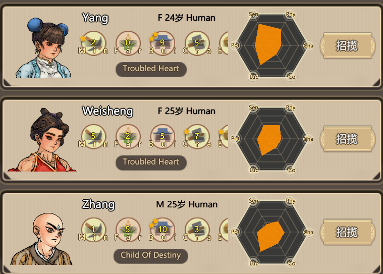
Task: Click Zhang's Mining skill icon showing 1
Action: tap(93, 230)
